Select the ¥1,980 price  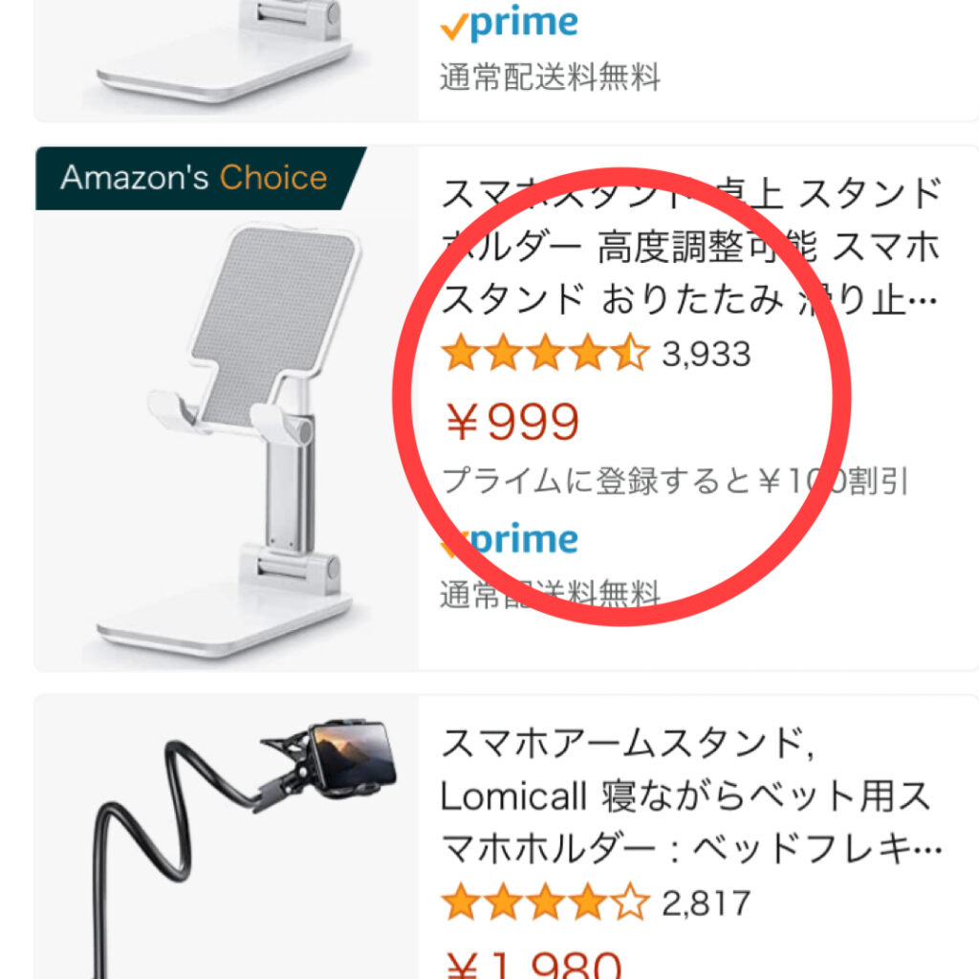(x=533, y=965)
